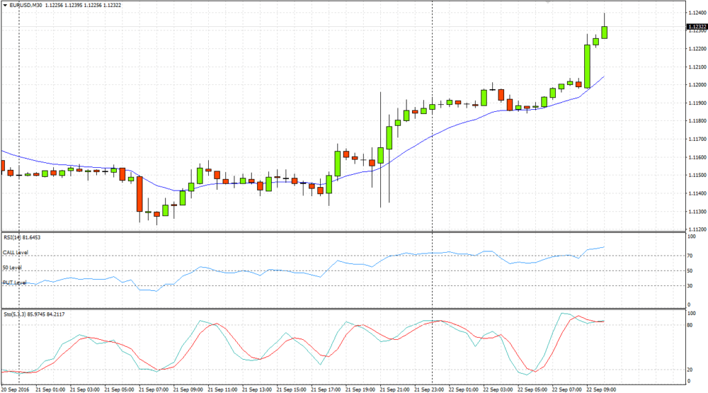Click the 21 Sep 23:00 time axis label

(430, 388)
